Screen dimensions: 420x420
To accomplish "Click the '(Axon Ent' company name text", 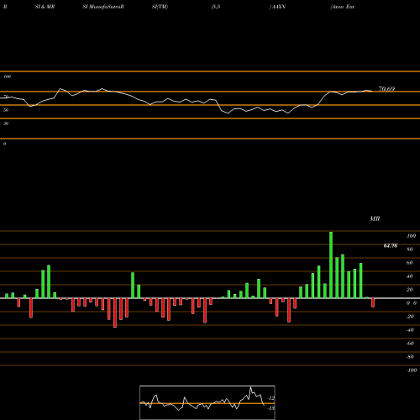I will click(343, 7).
